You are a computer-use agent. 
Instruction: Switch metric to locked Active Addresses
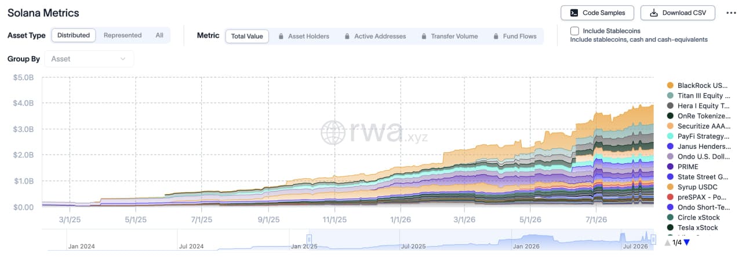(x=374, y=36)
